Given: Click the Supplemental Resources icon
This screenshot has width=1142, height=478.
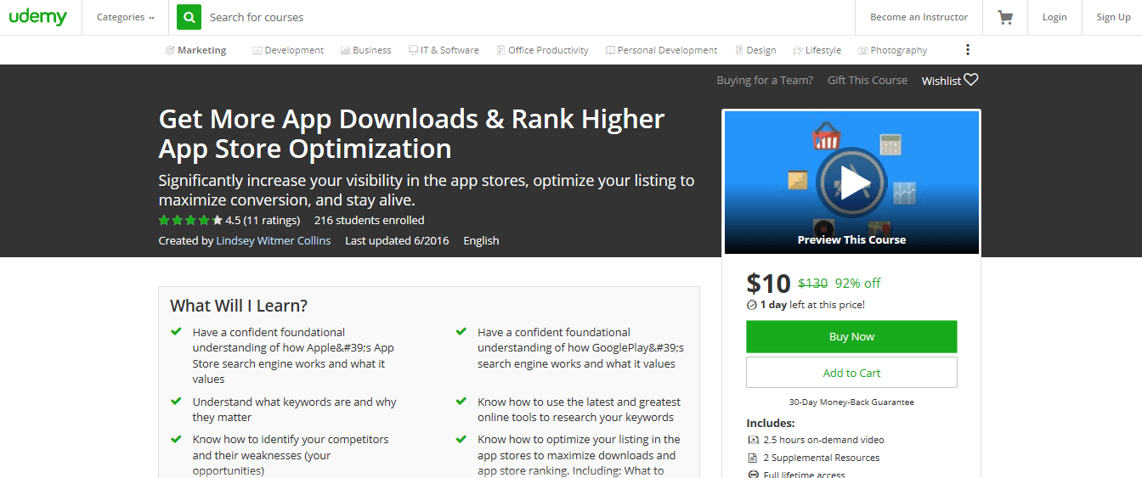Looking at the screenshot, I should click(753, 458).
